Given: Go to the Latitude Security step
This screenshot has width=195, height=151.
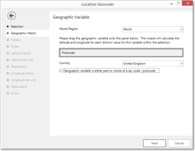Looking at the screenshot, I should tap(22, 60).
